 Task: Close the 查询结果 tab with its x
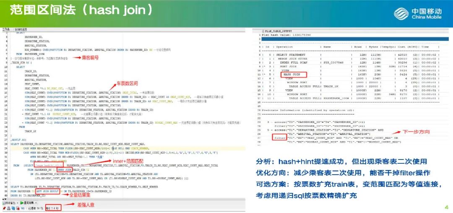coord(36,203)
